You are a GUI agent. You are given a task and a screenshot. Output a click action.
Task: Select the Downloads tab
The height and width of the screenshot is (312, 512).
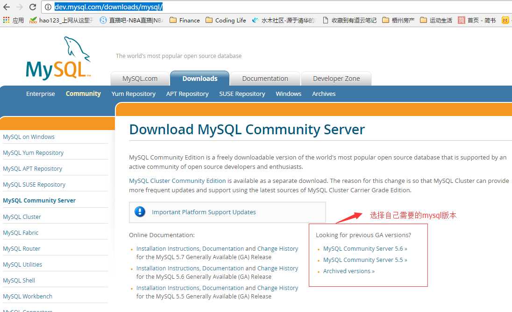(200, 79)
